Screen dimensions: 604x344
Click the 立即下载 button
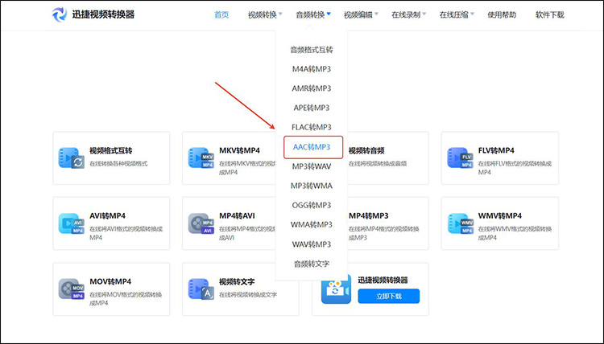[x=389, y=296]
